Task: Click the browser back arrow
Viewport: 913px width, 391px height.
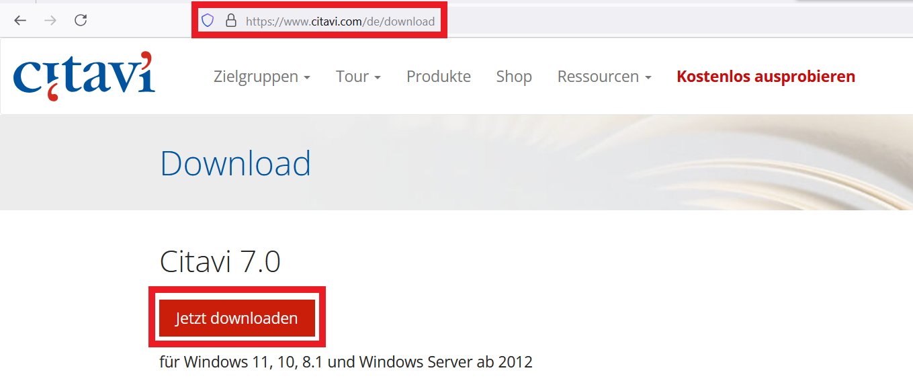Action: pyautogui.click(x=20, y=20)
